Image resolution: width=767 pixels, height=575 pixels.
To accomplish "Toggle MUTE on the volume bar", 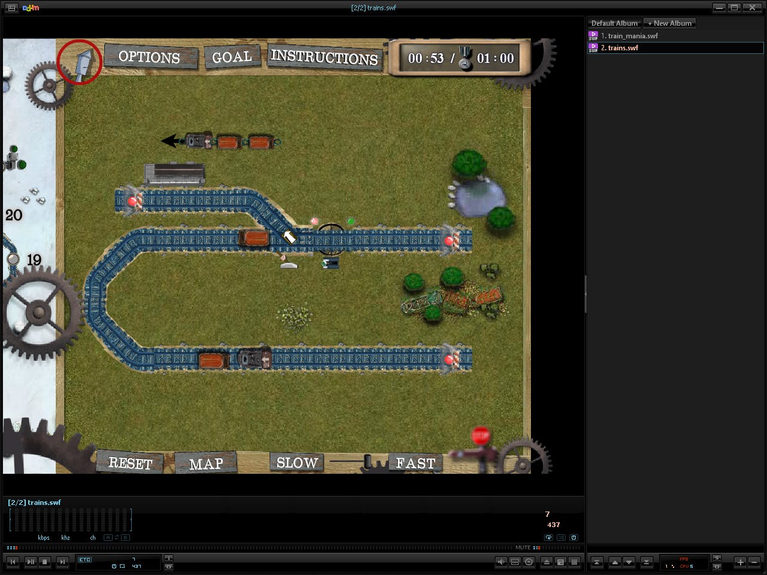I will pyautogui.click(x=523, y=547).
